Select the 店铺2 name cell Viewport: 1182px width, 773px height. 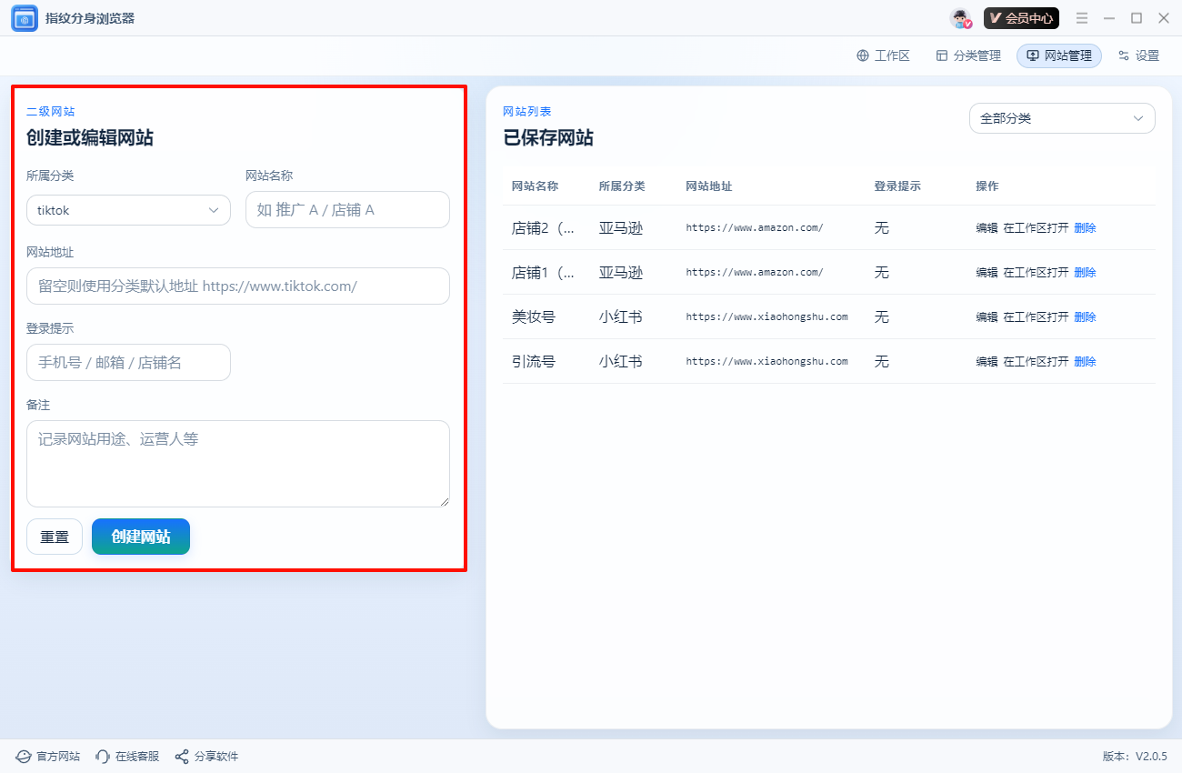[x=544, y=228]
